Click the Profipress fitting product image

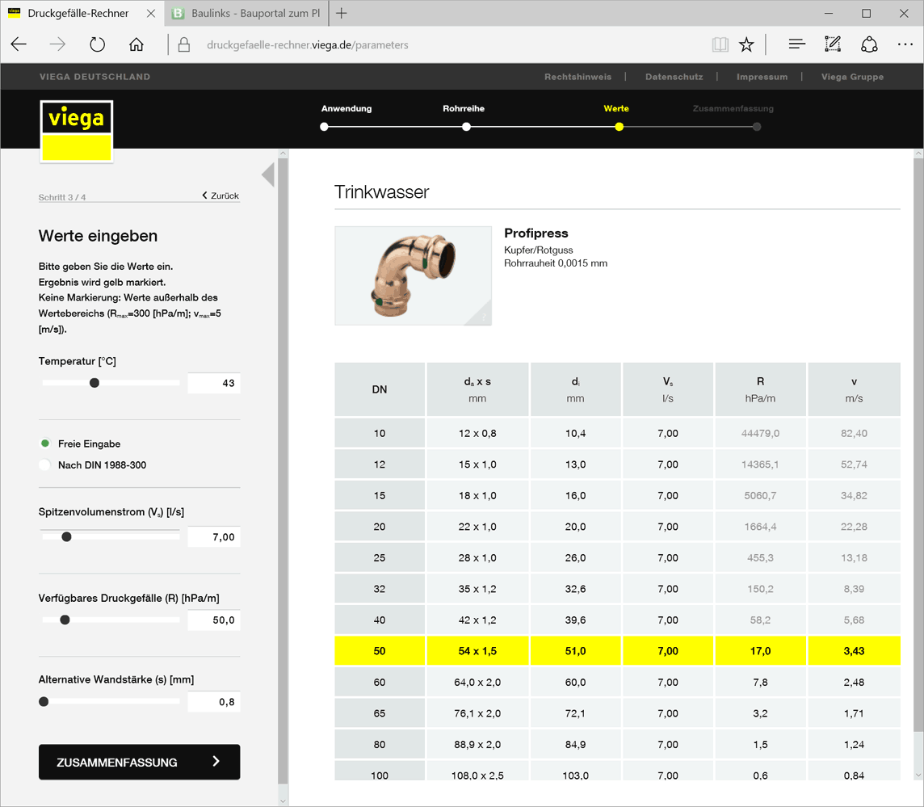point(413,275)
